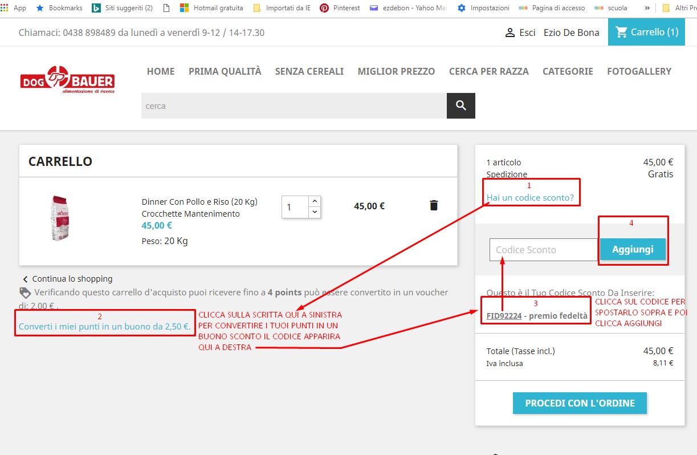Increase quantity with up arrow
Screen dimensions: 697x455
pyautogui.click(x=315, y=201)
